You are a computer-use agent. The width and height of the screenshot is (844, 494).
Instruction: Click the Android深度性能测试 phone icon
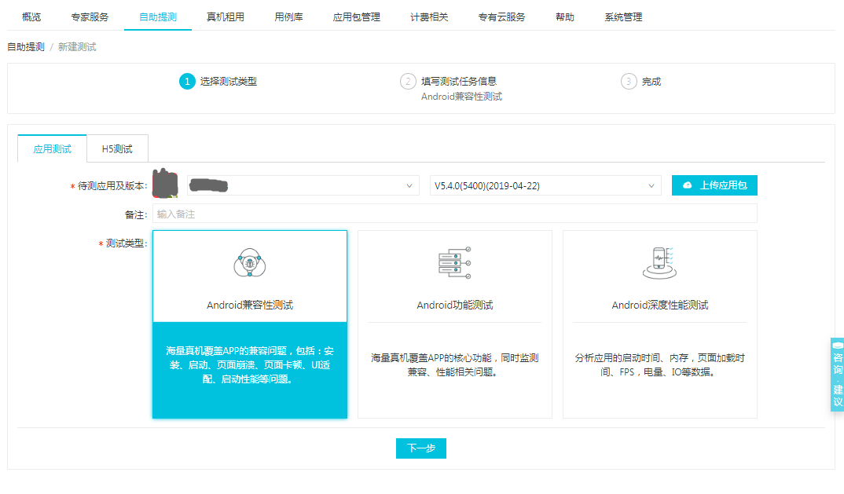tap(659, 263)
